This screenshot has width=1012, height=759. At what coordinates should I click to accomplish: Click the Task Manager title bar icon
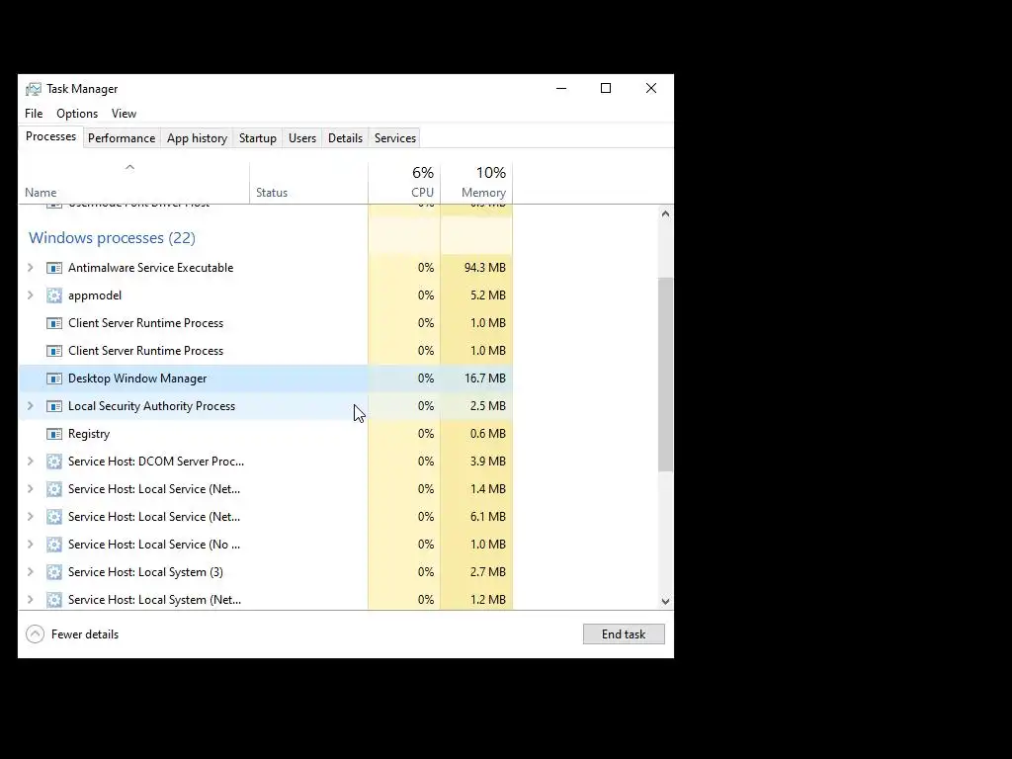(x=34, y=89)
